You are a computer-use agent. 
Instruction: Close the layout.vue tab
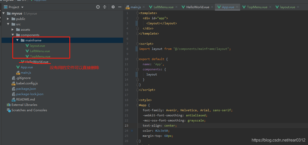298,7
